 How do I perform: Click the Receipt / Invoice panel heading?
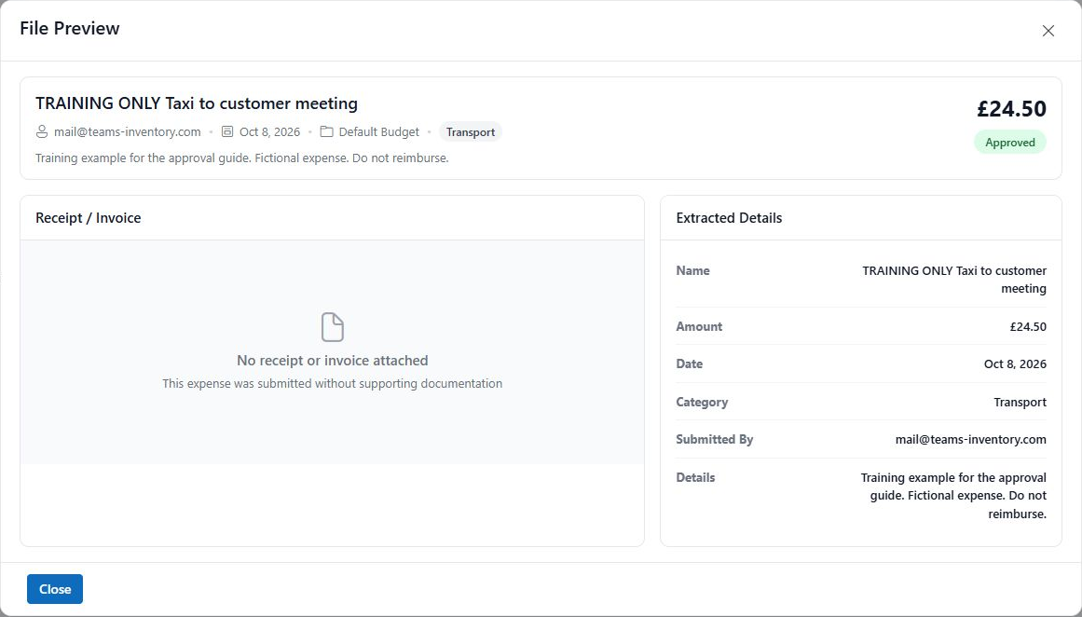point(89,218)
